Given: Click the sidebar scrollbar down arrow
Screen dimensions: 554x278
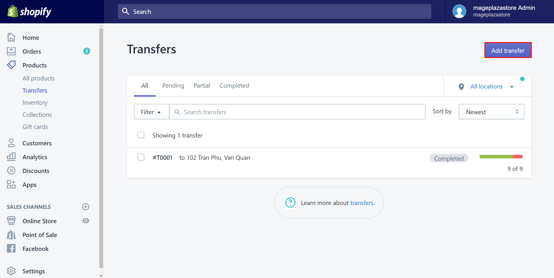Looking at the screenshot, I should 101,276.
